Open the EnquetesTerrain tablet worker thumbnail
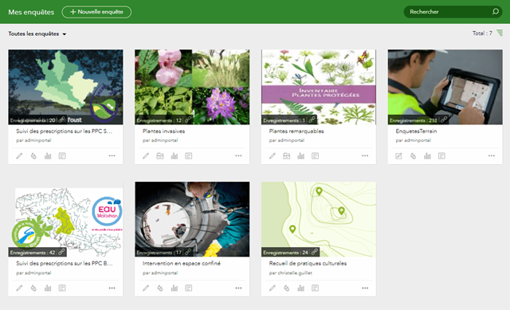This screenshot has width=510, height=310. 445,87
